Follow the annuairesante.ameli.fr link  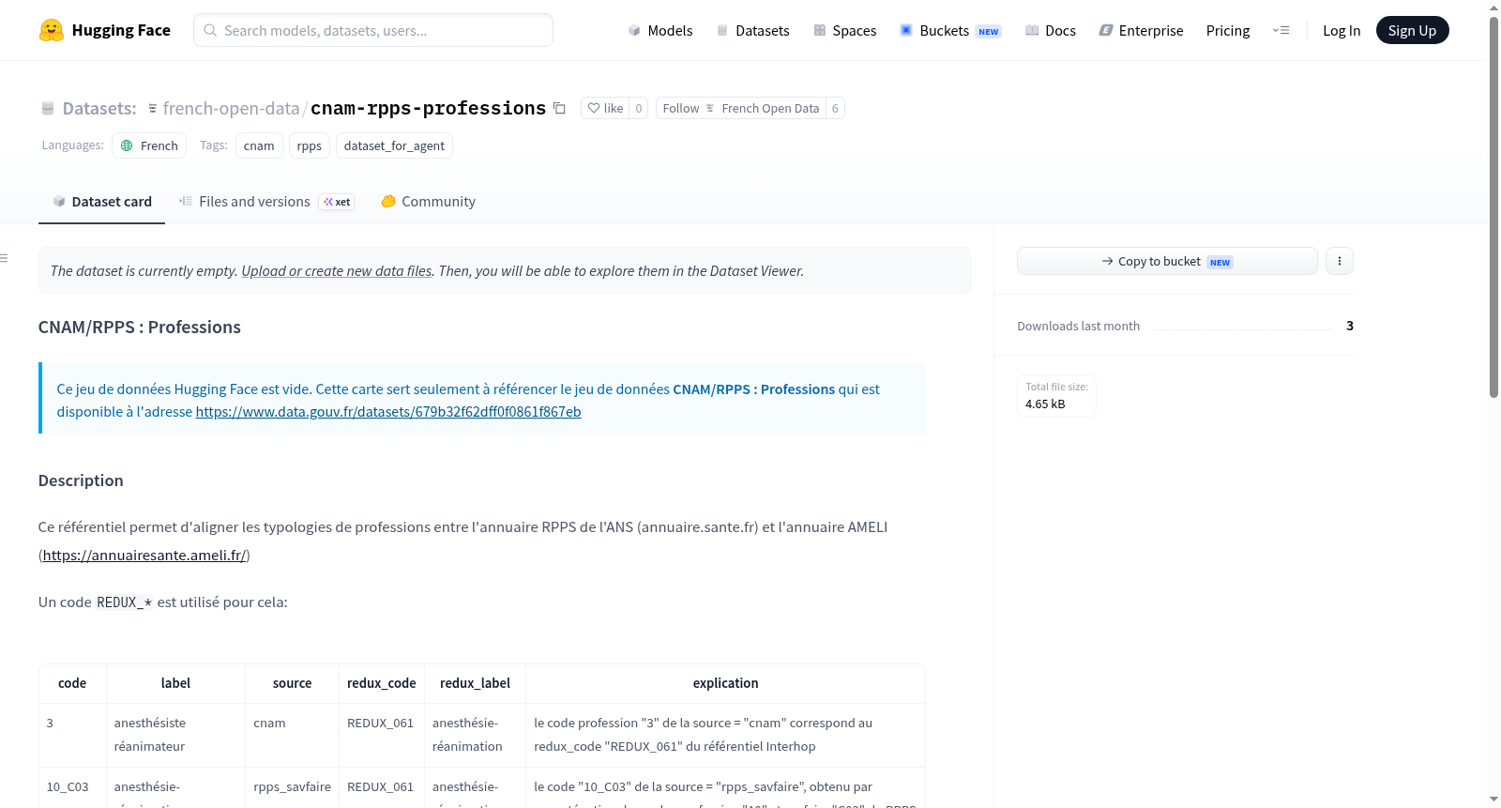coord(144,555)
